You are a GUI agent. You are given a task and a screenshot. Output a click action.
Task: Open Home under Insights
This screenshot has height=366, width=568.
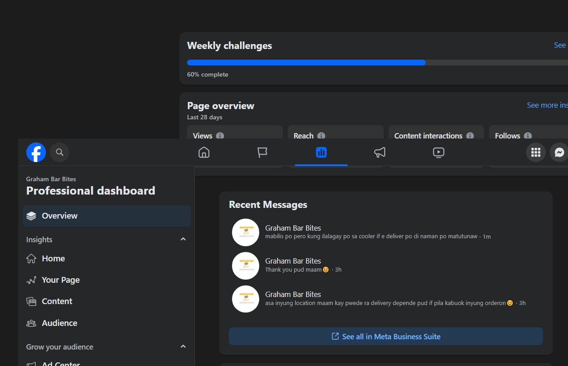[x=107, y=259]
